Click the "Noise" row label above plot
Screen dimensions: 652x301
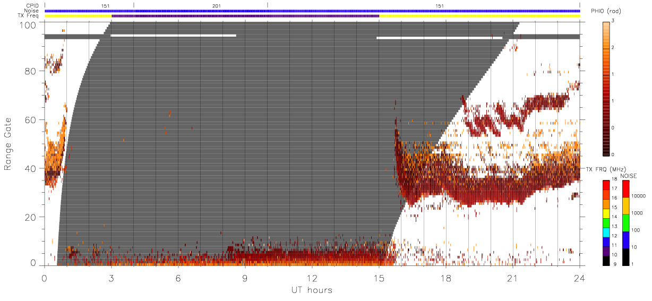pyautogui.click(x=32, y=11)
